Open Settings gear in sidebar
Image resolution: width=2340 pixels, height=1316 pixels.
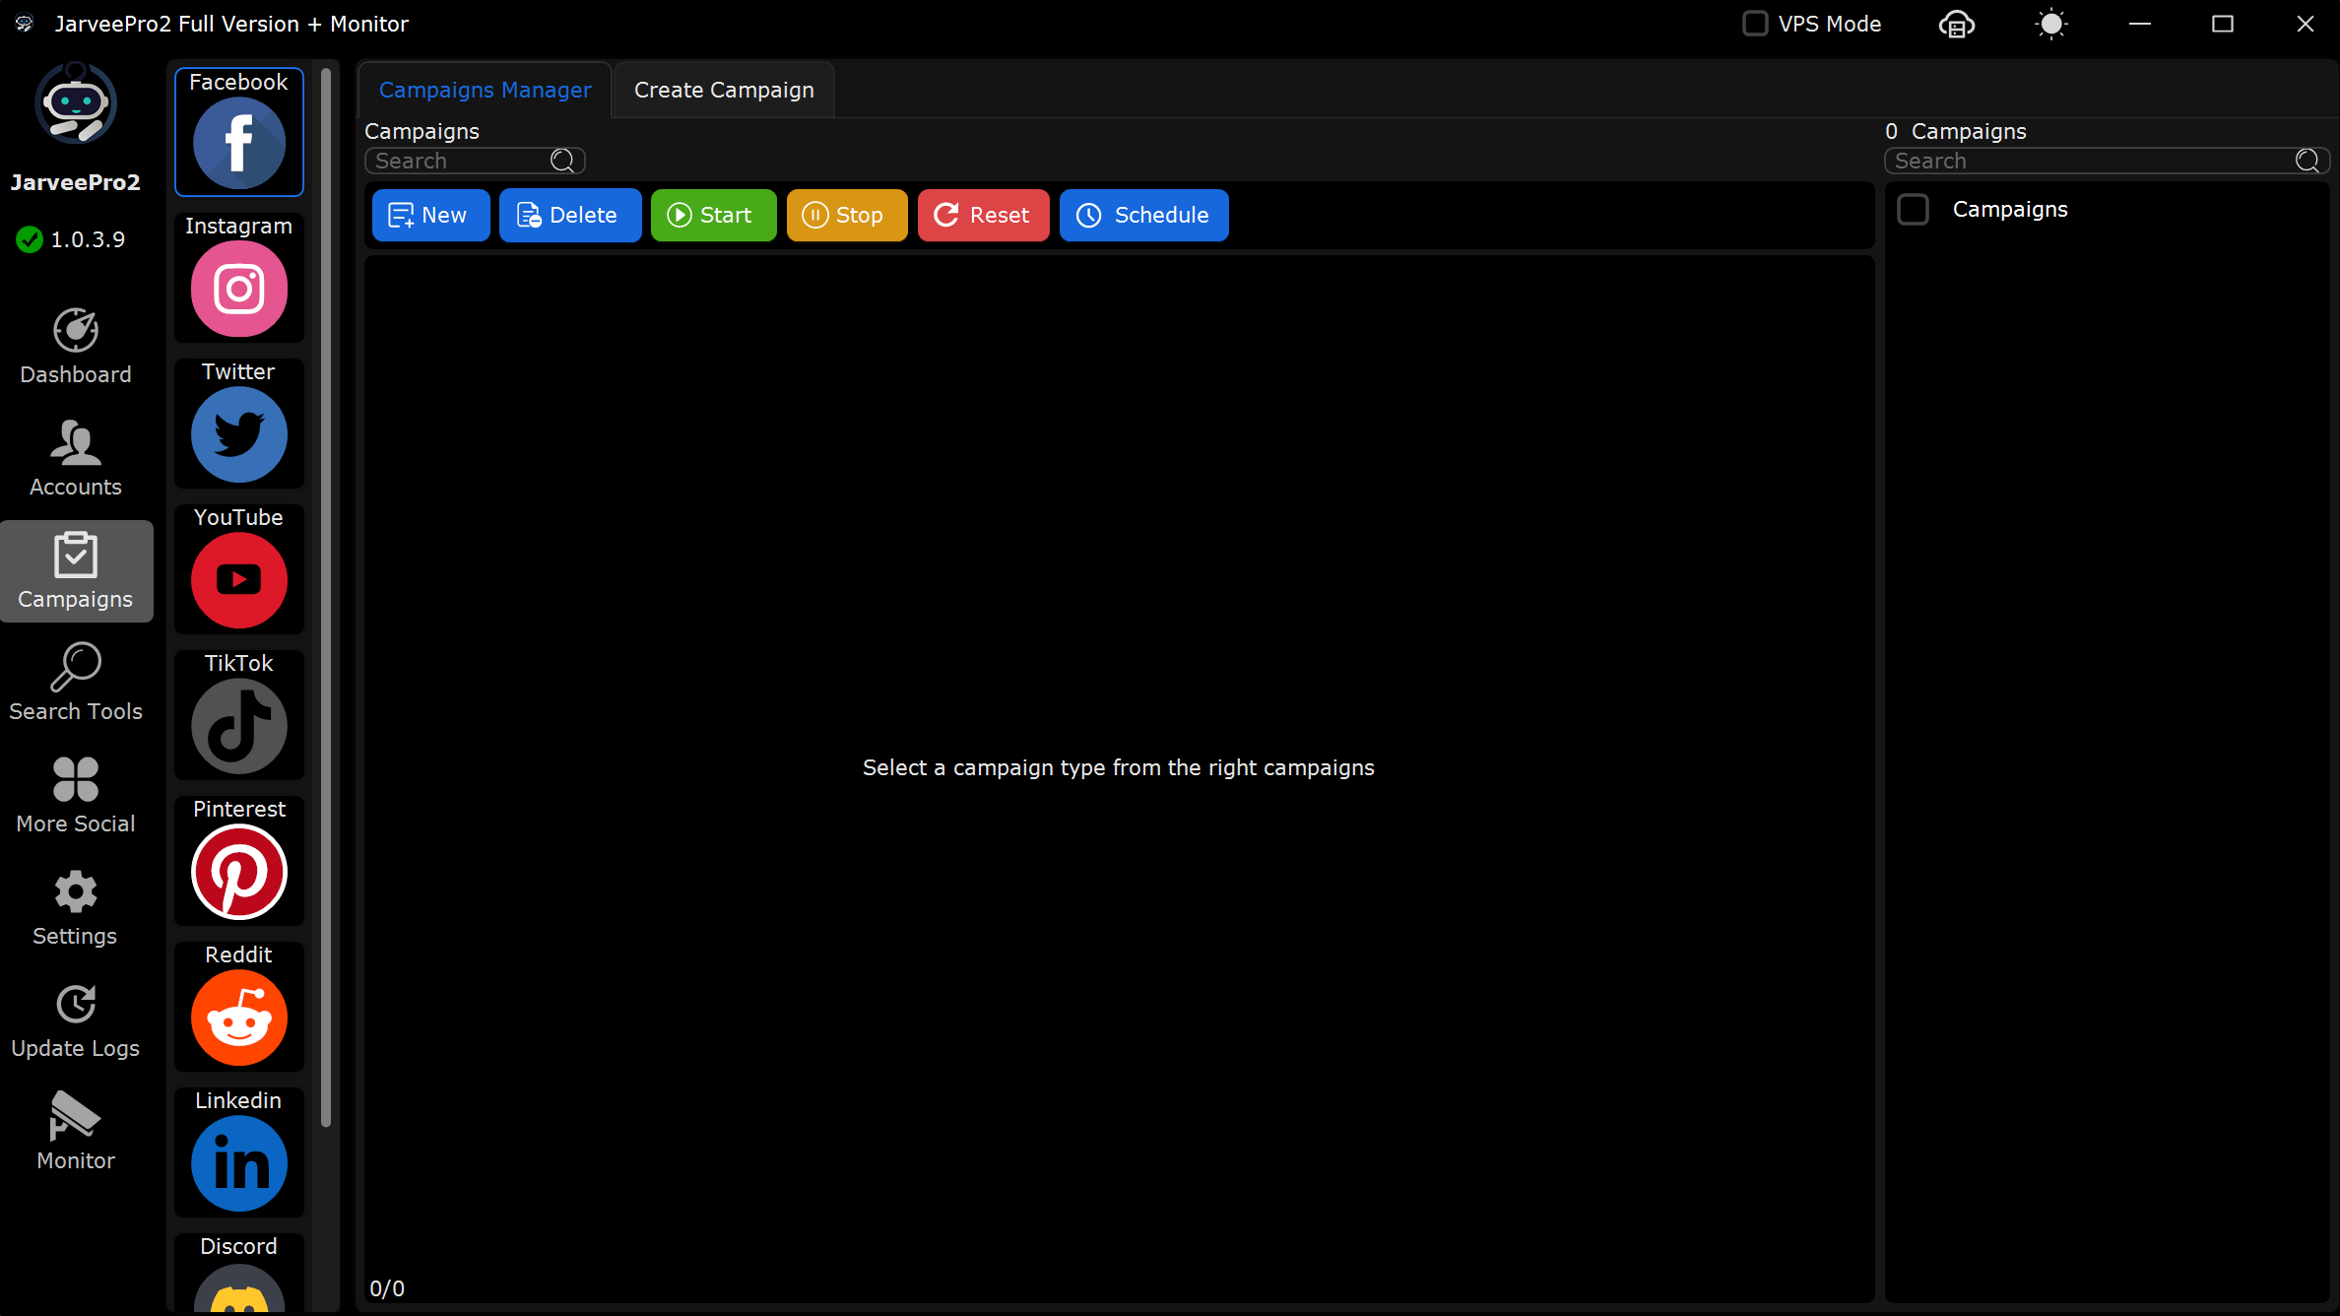[76, 908]
